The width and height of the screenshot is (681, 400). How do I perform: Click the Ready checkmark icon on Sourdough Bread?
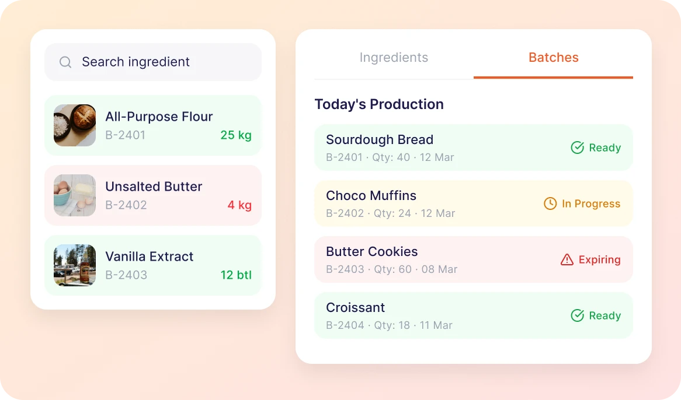pyautogui.click(x=577, y=148)
